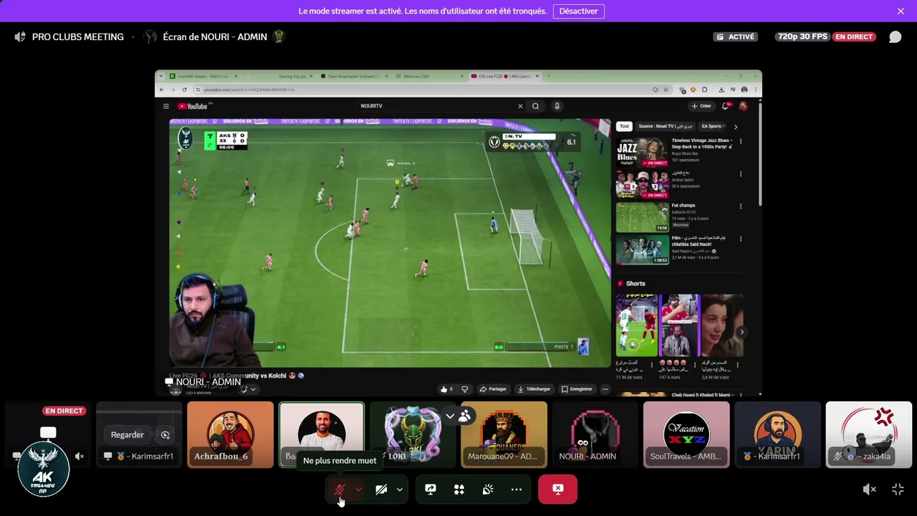Click the 720p 30 FPS quality badge
The image size is (917, 516).
click(x=802, y=37)
